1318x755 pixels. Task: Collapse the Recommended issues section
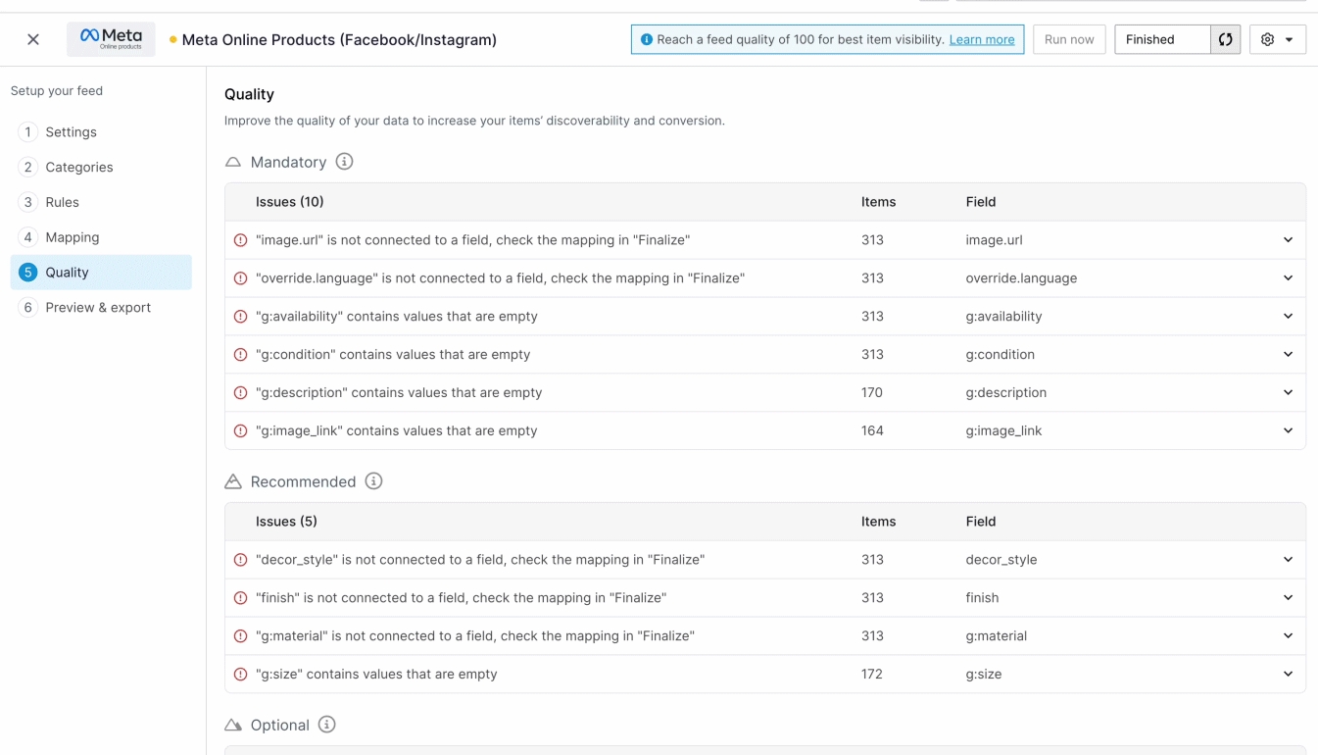click(232, 480)
